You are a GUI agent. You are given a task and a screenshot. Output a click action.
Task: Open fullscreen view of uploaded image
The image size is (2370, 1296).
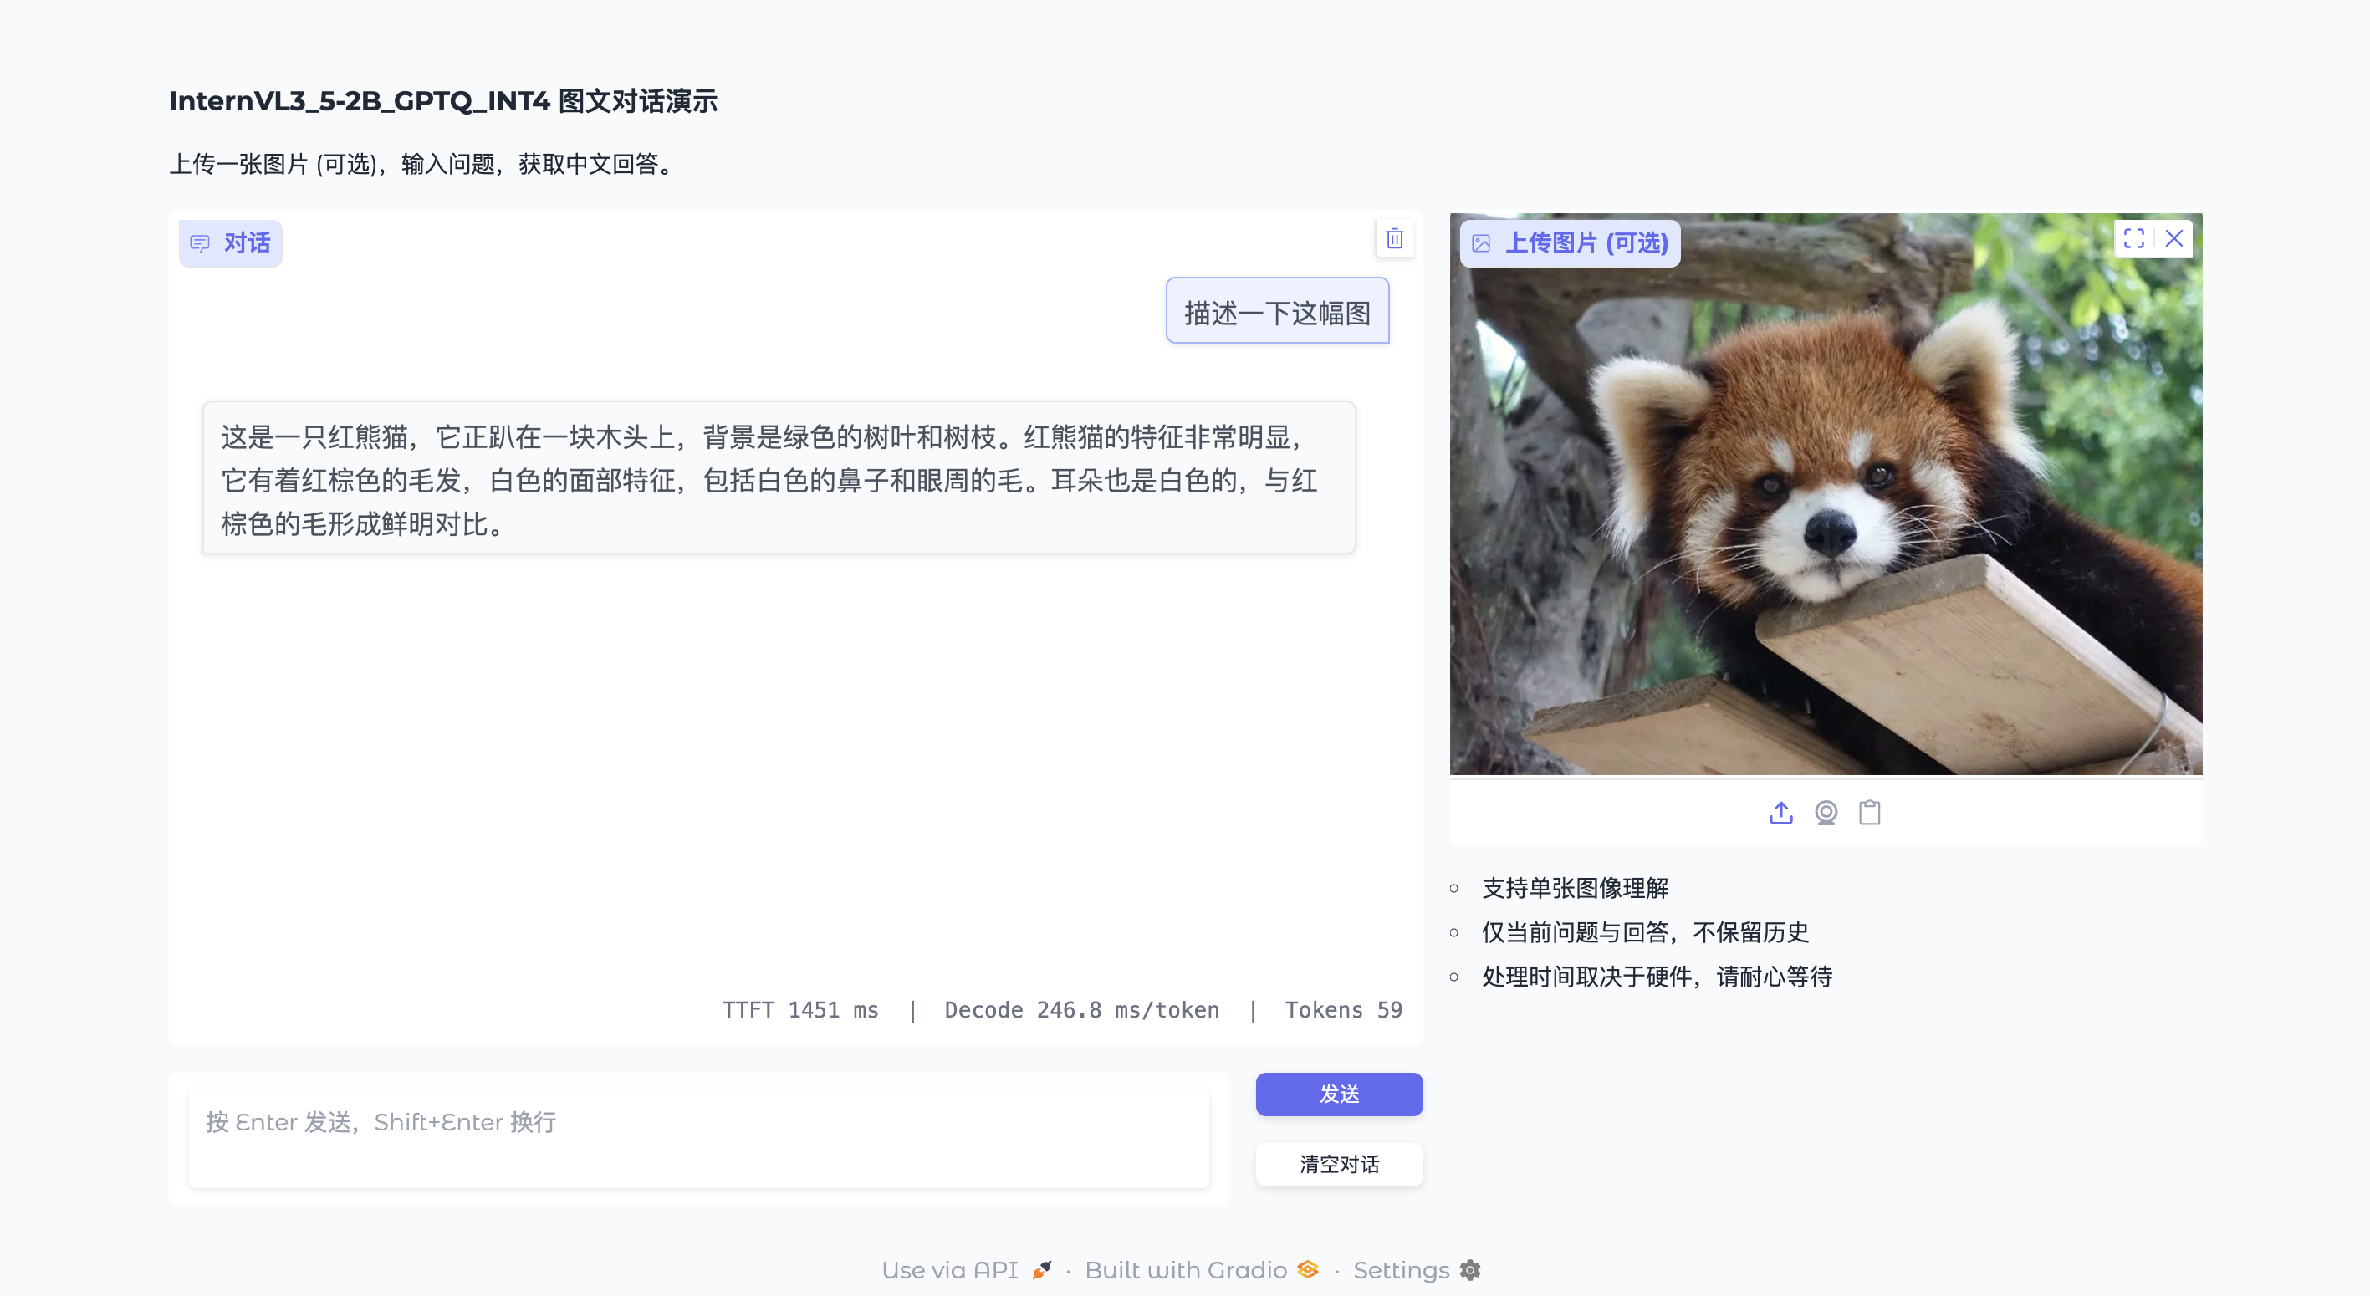(2133, 239)
